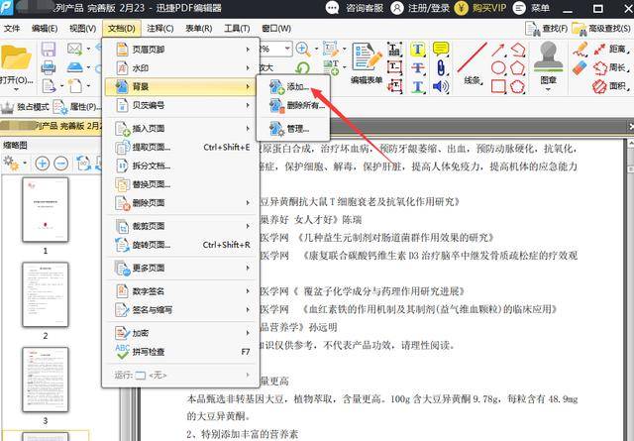Select the 周长 perimeter measure tool
634x441 pixels.
[x=610, y=67]
